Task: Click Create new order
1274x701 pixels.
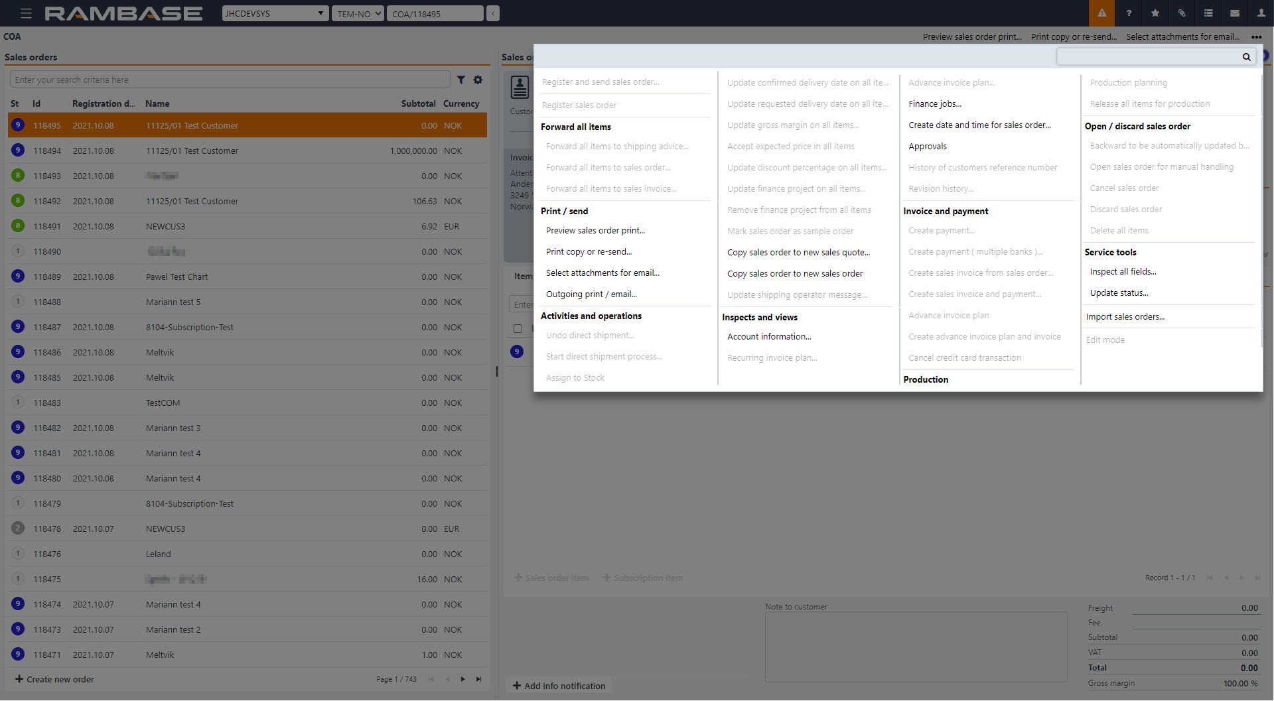Action: 55,679
